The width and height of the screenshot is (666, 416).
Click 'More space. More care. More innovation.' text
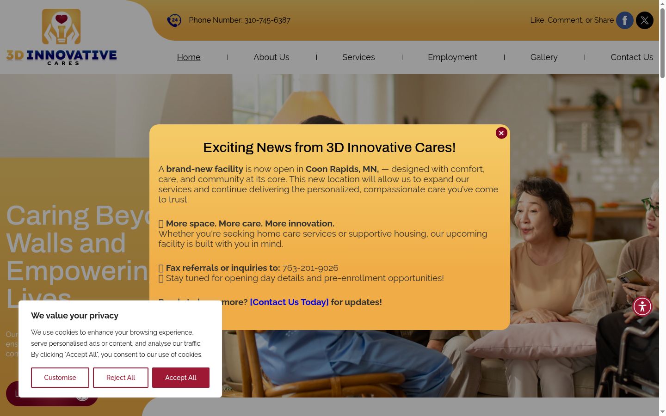coord(250,224)
